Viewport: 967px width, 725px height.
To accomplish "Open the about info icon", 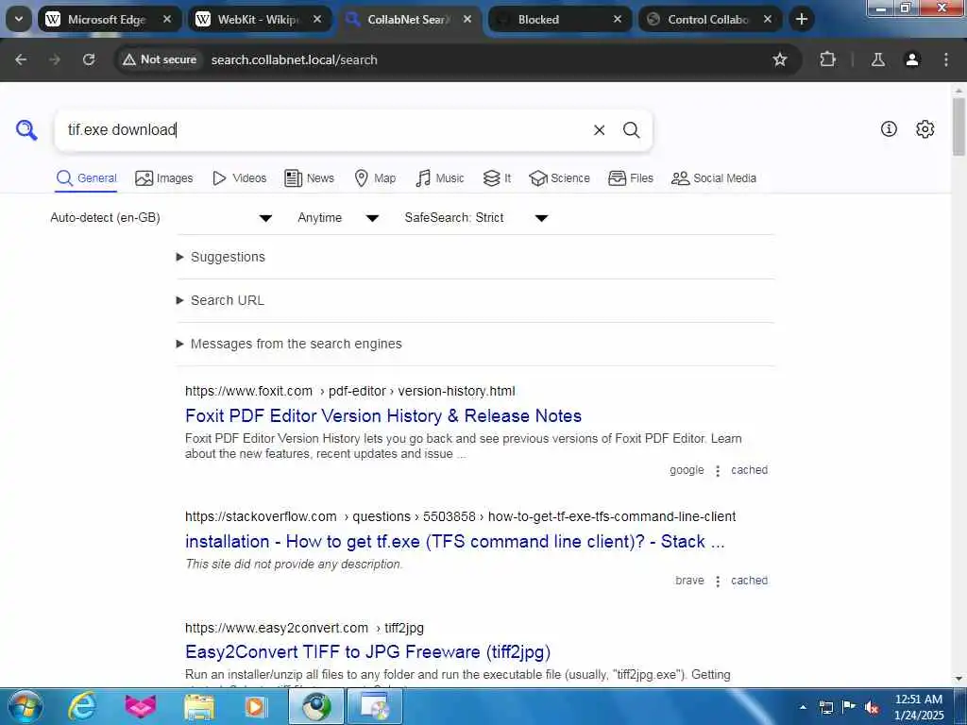I will [889, 128].
